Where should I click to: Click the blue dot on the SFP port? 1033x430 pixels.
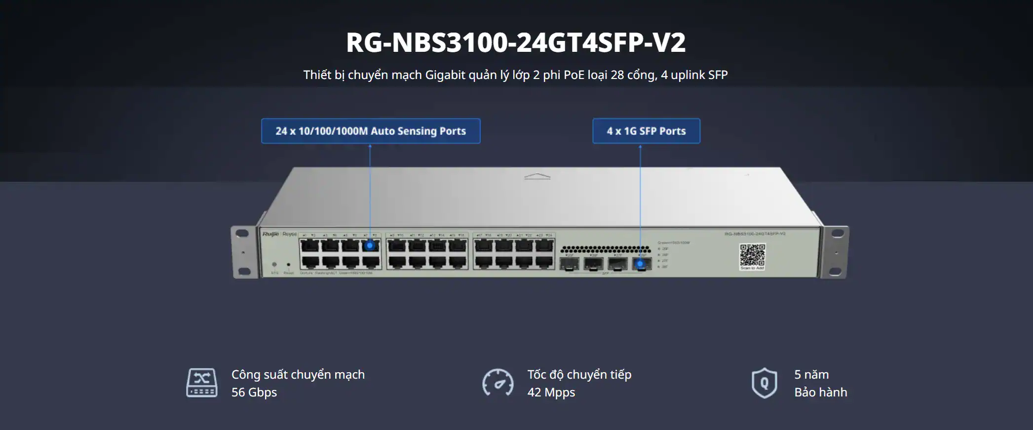pos(640,264)
